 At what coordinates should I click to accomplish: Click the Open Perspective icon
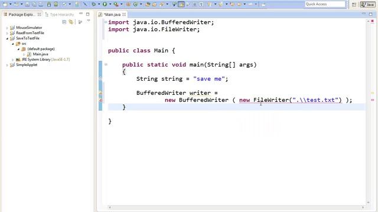coord(354,4)
